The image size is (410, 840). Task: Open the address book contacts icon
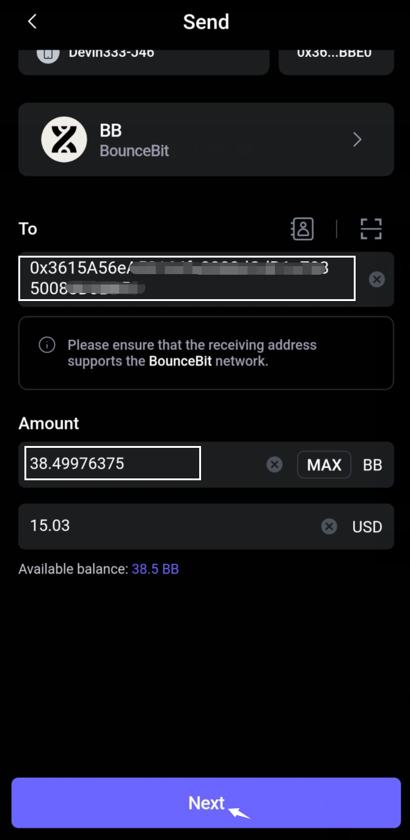(x=302, y=229)
